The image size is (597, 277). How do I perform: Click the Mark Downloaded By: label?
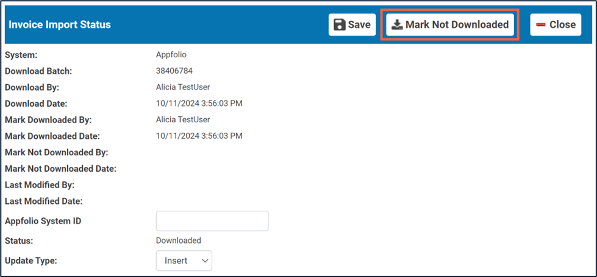48,120
